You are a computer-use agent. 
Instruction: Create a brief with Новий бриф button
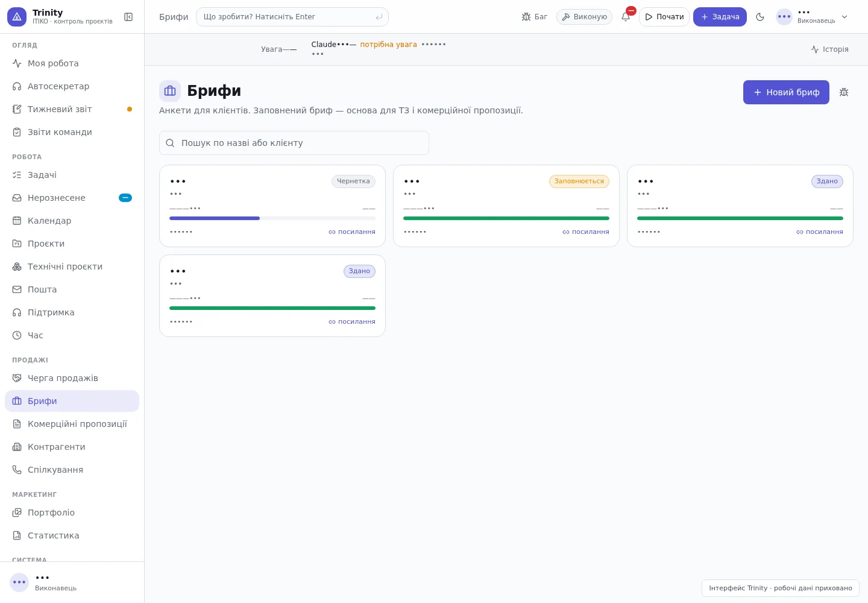click(786, 92)
